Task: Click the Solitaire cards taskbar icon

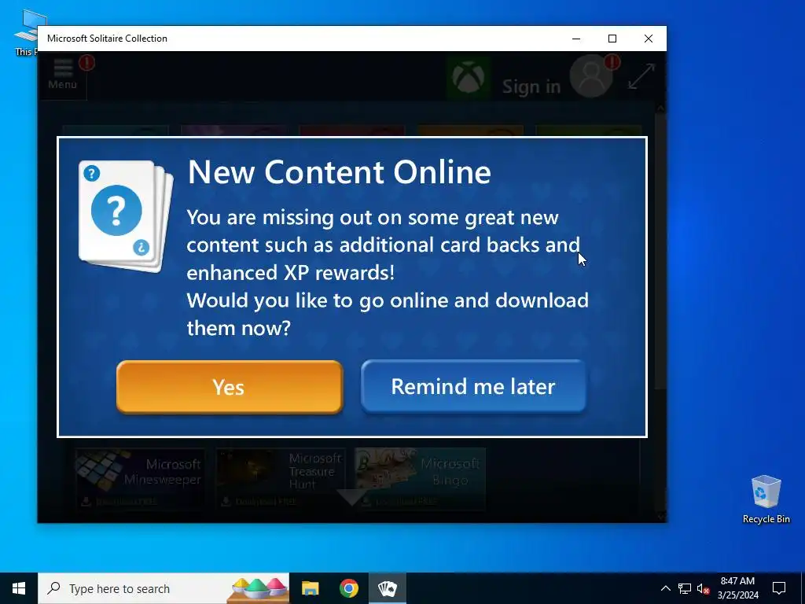Action: point(387,588)
